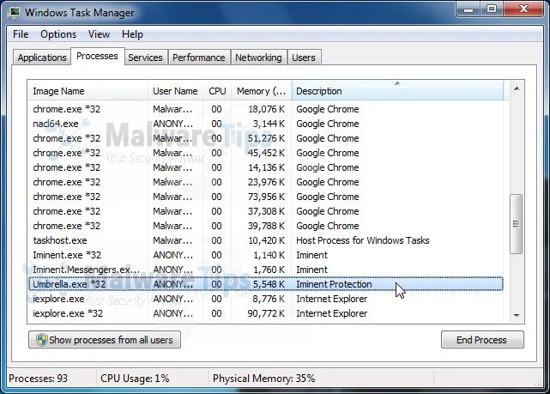Close the Windows Task Manager window
The image size is (550, 394).
(x=523, y=9)
